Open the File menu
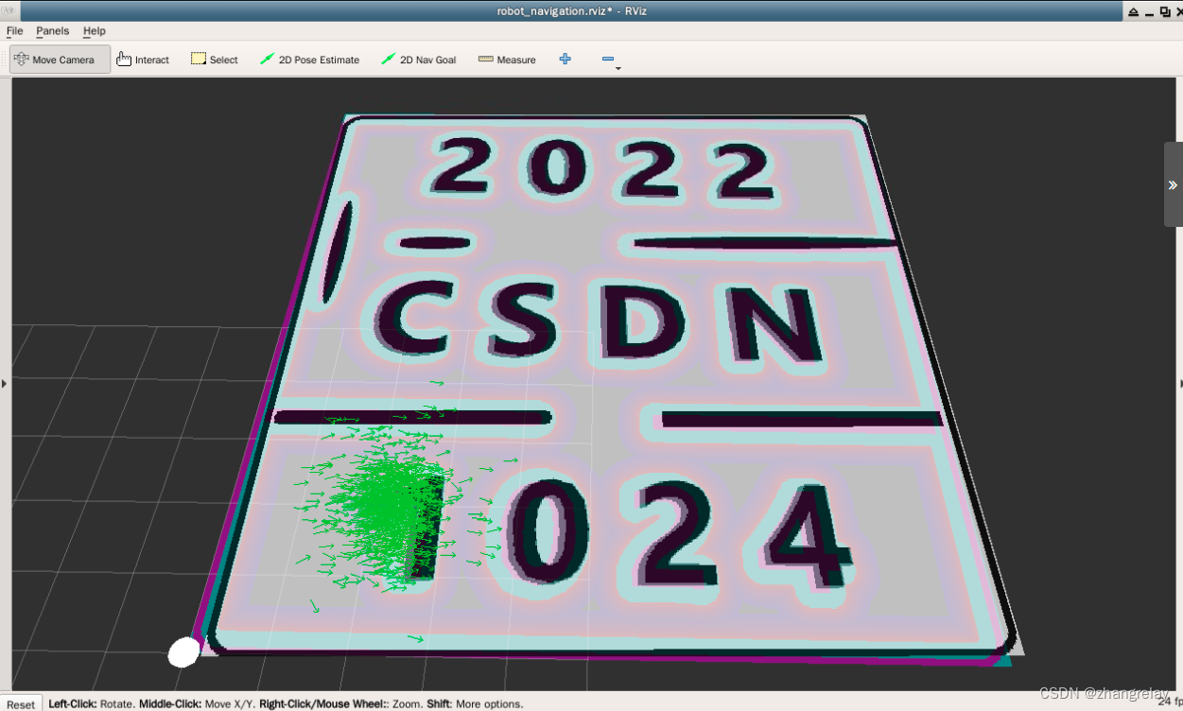 point(14,31)
